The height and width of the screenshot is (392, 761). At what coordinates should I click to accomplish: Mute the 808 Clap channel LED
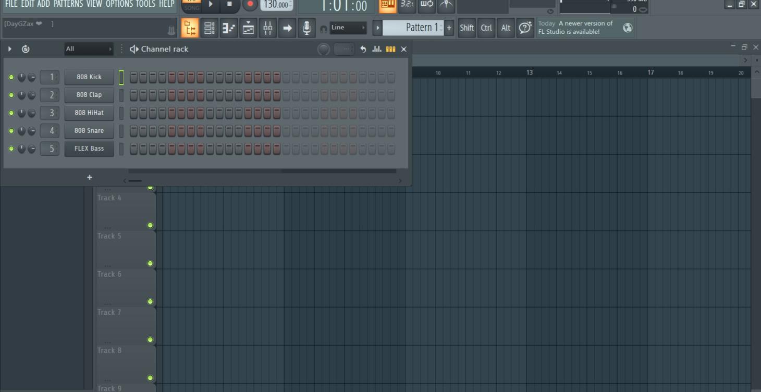[11, 95]
